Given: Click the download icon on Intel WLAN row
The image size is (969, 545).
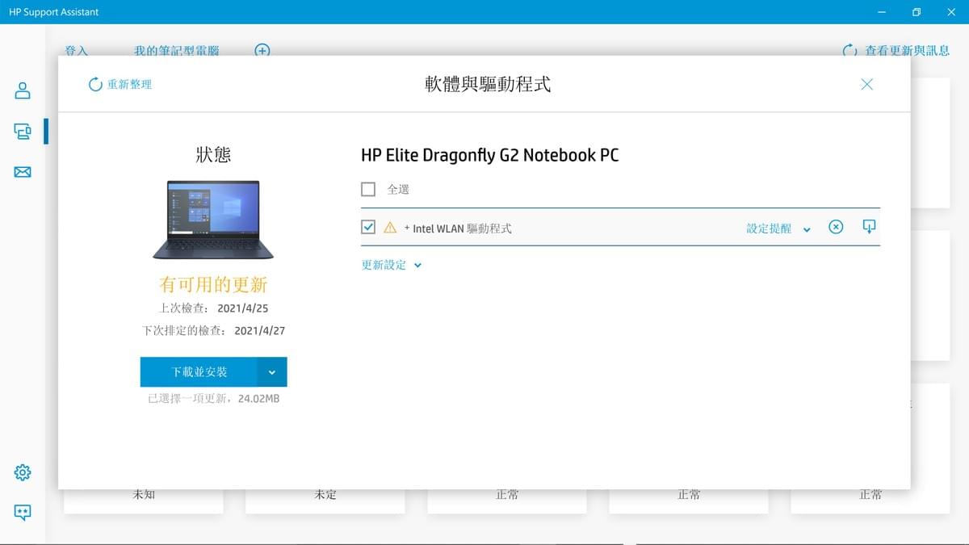Looking at the screenshot, I should pyautogui.click(x=869, y=226).
